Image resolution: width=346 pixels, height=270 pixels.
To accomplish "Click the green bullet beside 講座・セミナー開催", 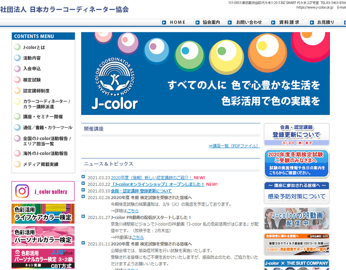I will pyautogui.click(x=18, y=116).
